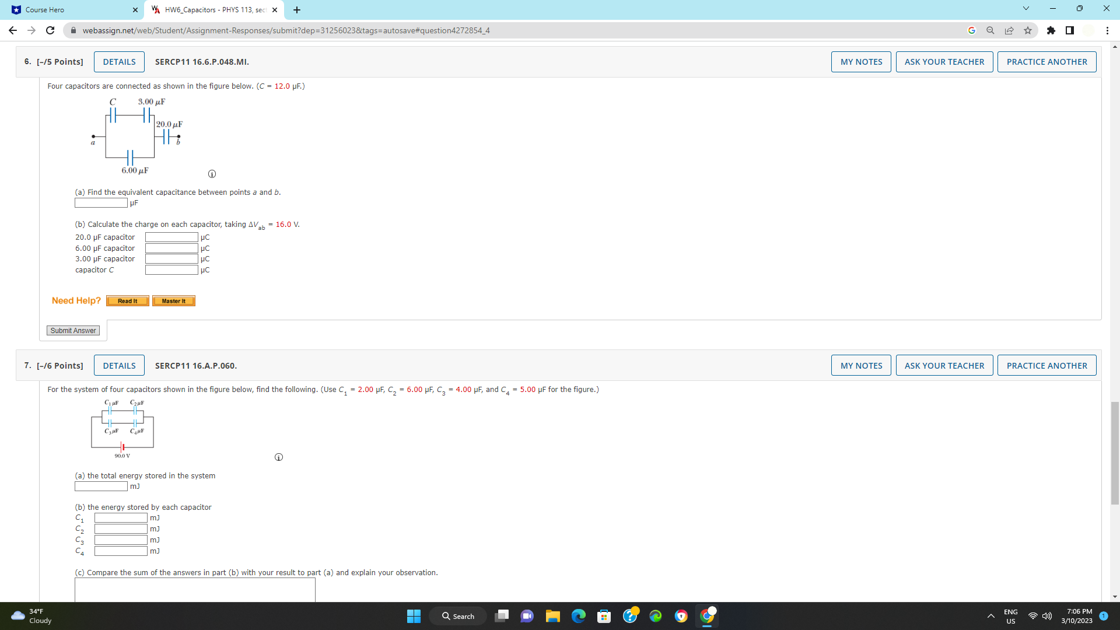Expand the tab search chevron

click(x=1025, y=9)
